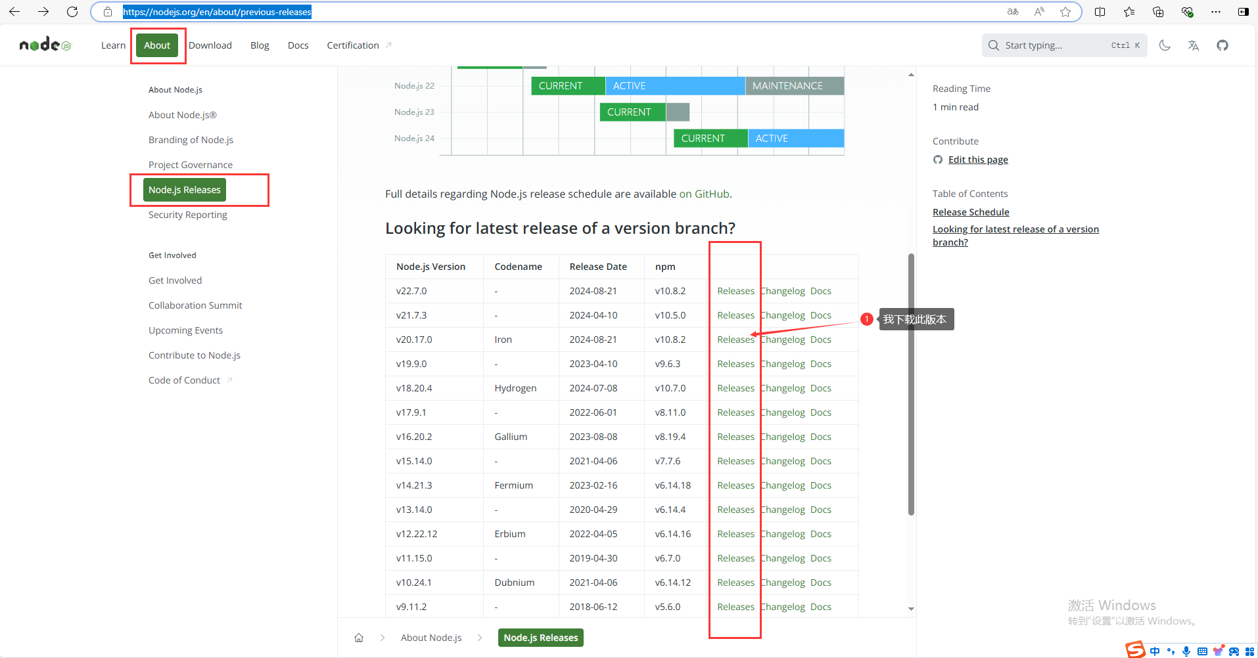This screenshot has width=1258, height=658.
Task: Open Get Involved sidebar link
Action: click(175, 280)
